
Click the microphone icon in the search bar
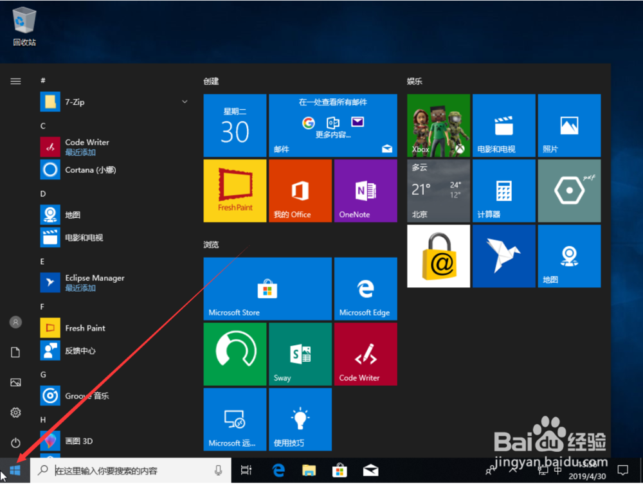219,470
